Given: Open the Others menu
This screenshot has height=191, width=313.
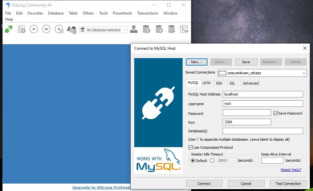Looking at the screenshot, I should [88, 13].
